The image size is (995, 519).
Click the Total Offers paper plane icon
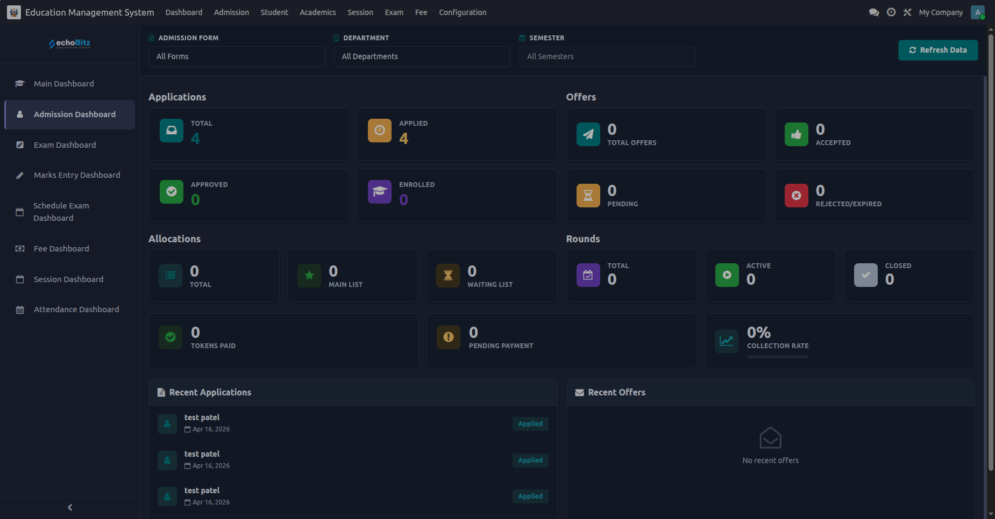[x=588, y=134]
